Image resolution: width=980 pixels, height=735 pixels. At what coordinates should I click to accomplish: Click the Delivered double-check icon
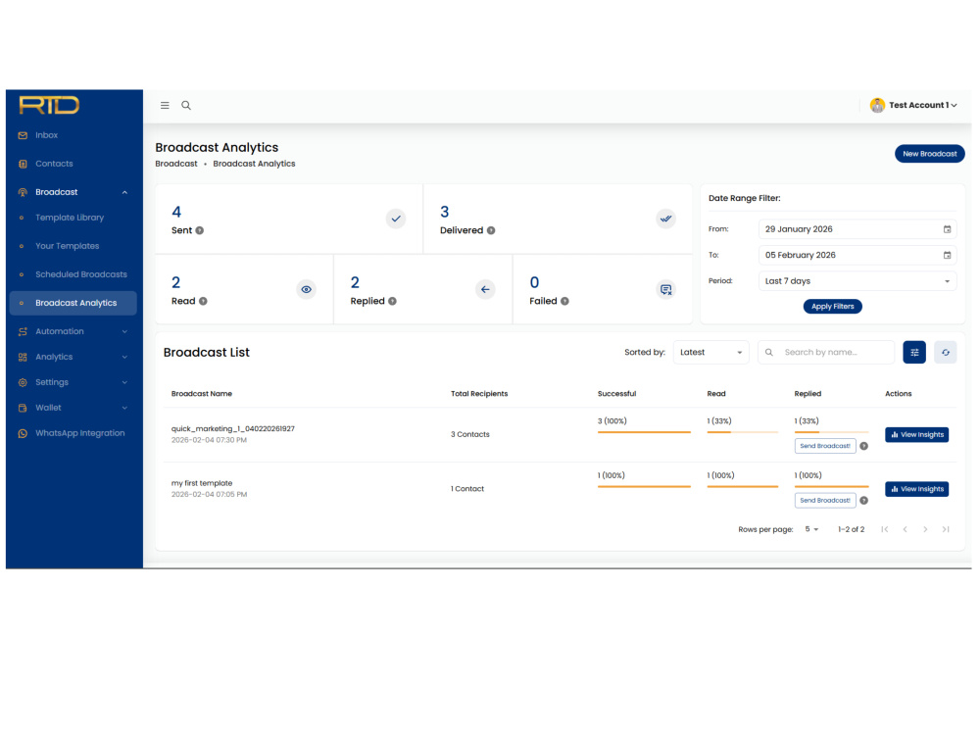[x=665, y=219]
